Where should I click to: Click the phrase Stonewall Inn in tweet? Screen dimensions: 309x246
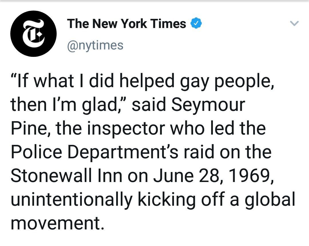66,175
